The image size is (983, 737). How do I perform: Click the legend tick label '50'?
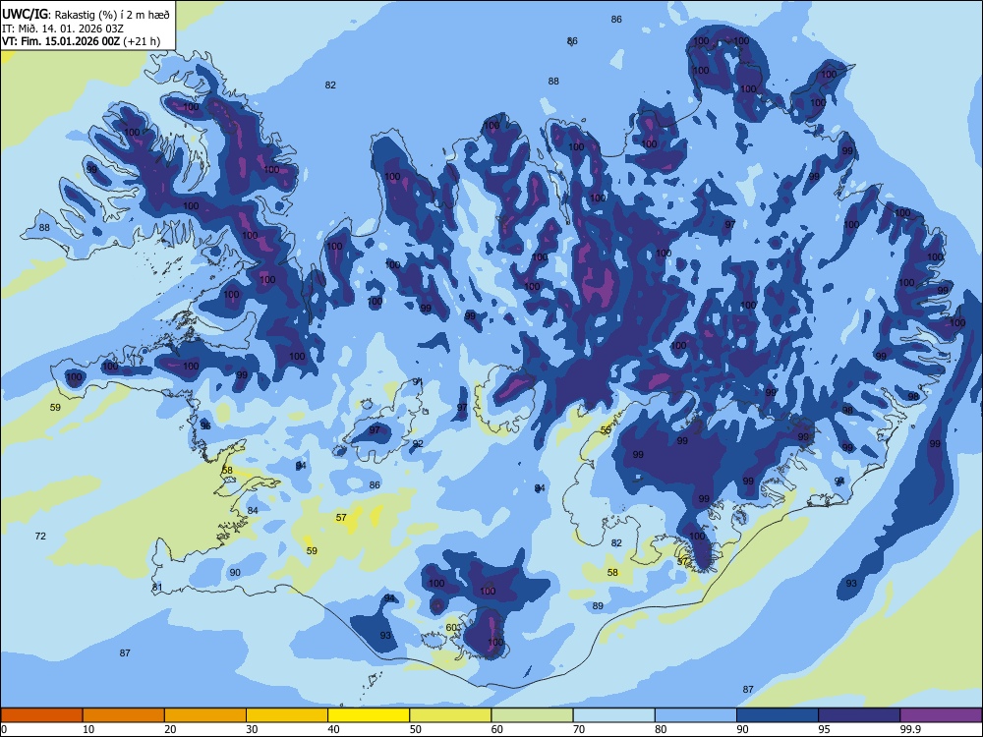point(416,729)
